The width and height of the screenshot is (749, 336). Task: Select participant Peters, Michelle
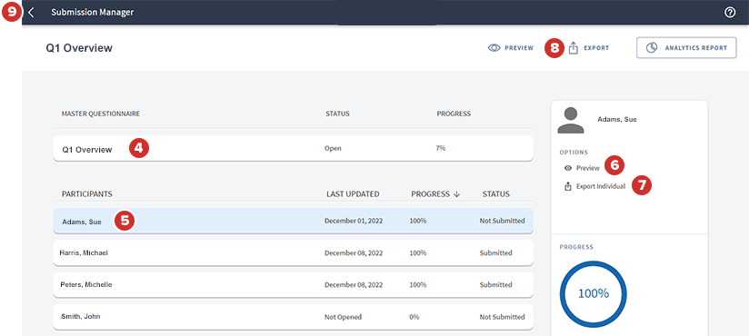293,285
